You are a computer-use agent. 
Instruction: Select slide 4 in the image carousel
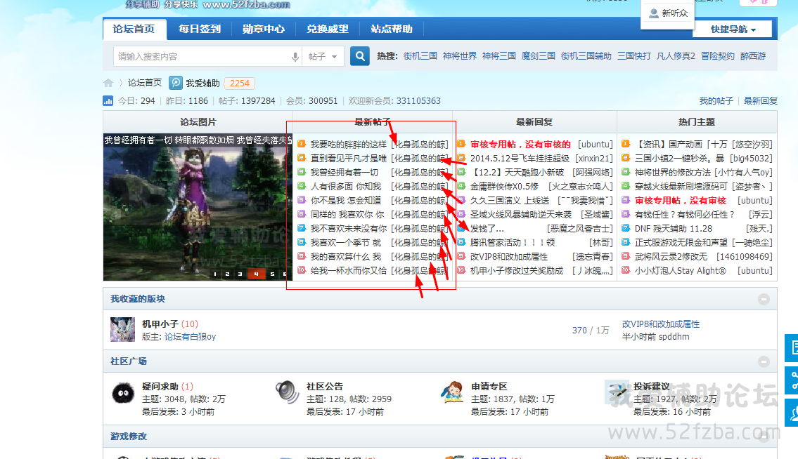coord(256,274)
